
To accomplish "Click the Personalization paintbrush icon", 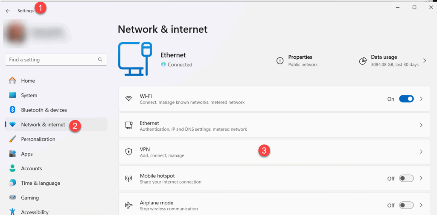I will [x=12, y=139].
